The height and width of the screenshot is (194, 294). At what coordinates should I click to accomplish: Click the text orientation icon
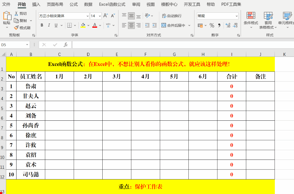pyautogui.click(x=147, y=16)
